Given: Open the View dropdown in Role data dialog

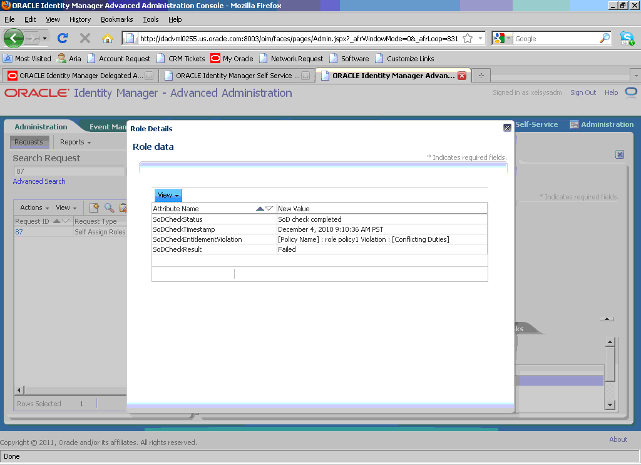Looking at the screenshot, I should (x=167, y=195).
